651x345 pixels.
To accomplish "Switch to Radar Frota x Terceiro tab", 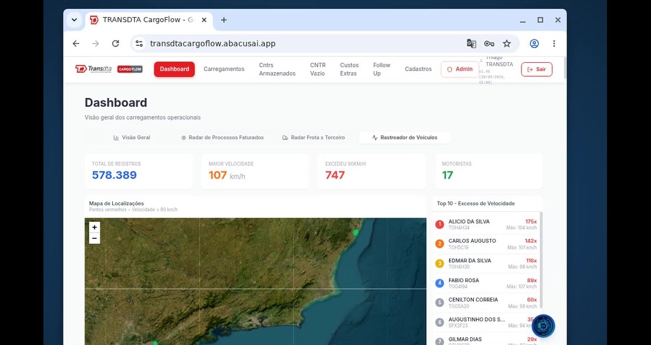I will tap(313, 137).
